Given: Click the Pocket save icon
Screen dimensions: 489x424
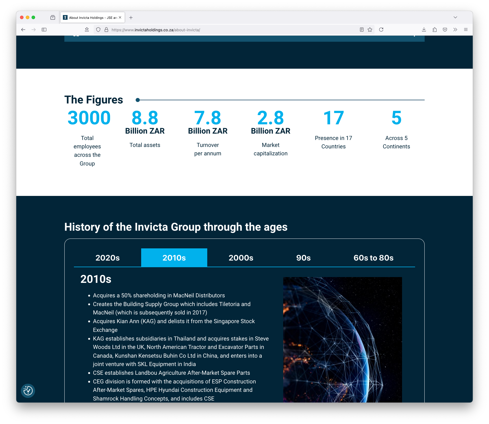Looking at the screenshot, I should click(x=445, y=30).
